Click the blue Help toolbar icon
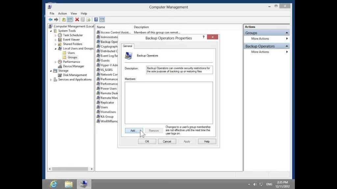The height and width of the screenshot is (189, 337). point(96,20)
